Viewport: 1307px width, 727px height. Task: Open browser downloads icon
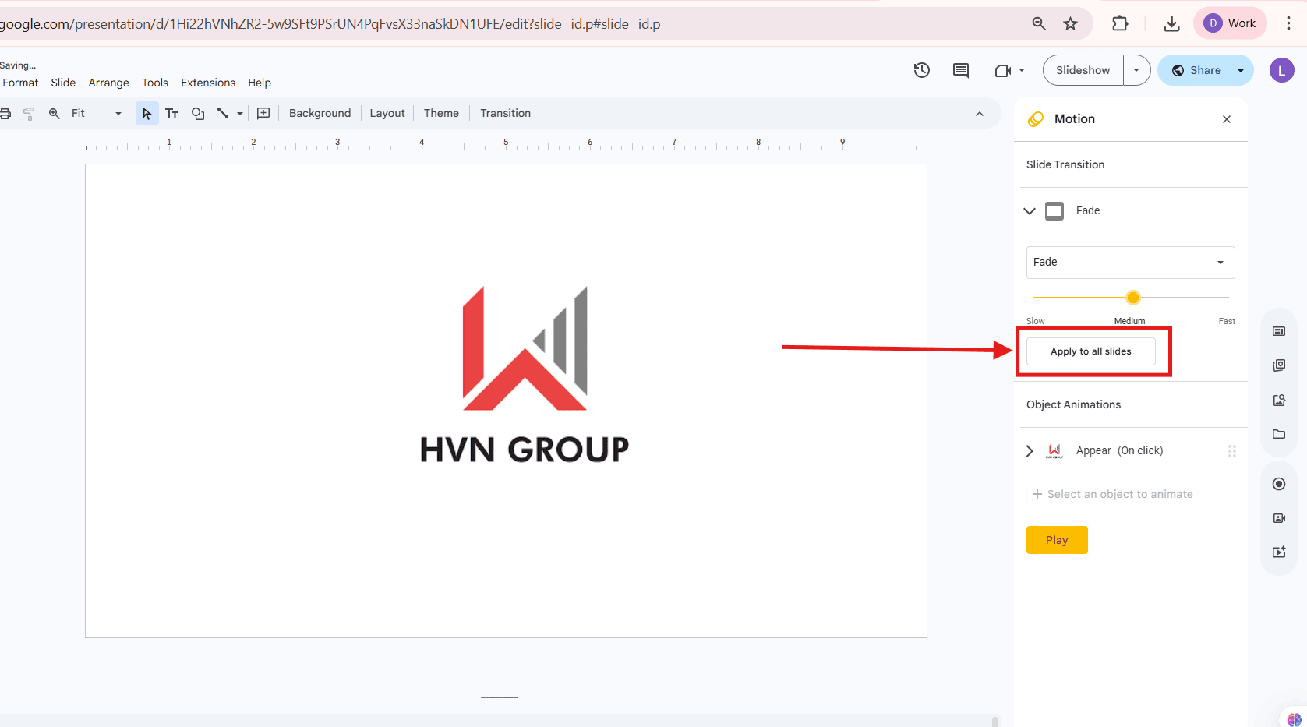(1171, 23)
